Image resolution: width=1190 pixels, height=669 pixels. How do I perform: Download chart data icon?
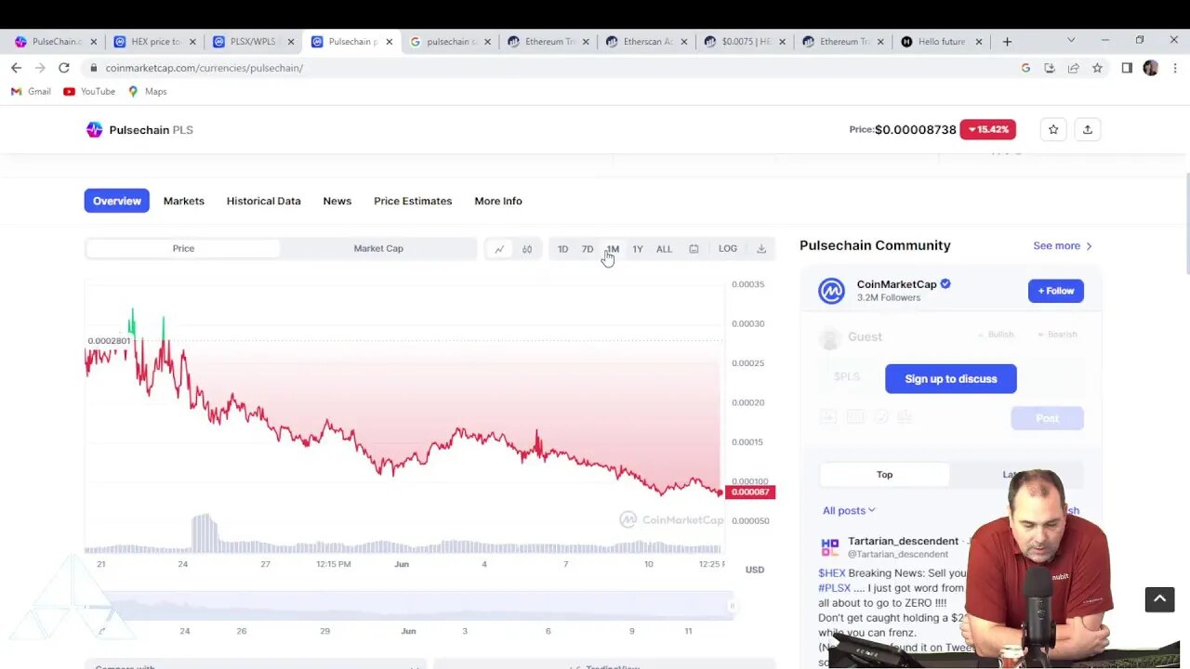[761, 249]
